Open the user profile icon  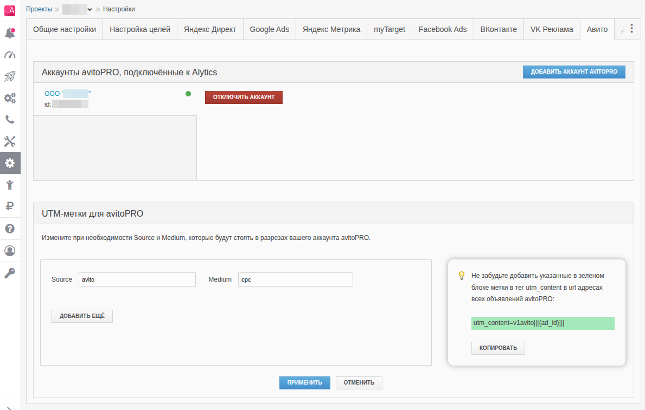point(10,251)
